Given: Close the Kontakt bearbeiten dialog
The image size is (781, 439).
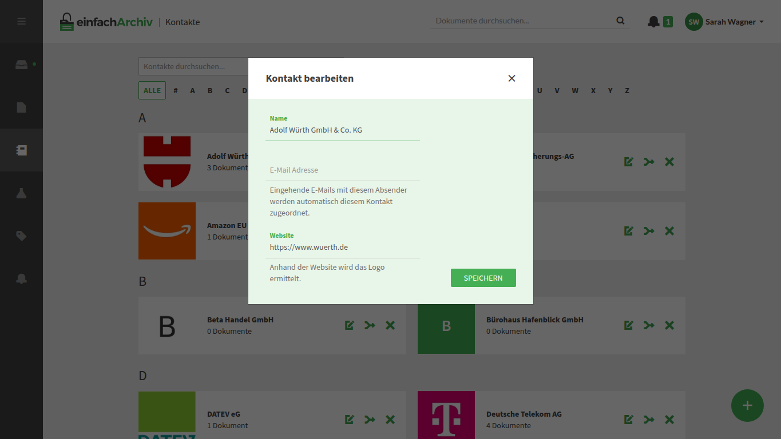Looking at the screenshot, I should [x=512, y=78].
